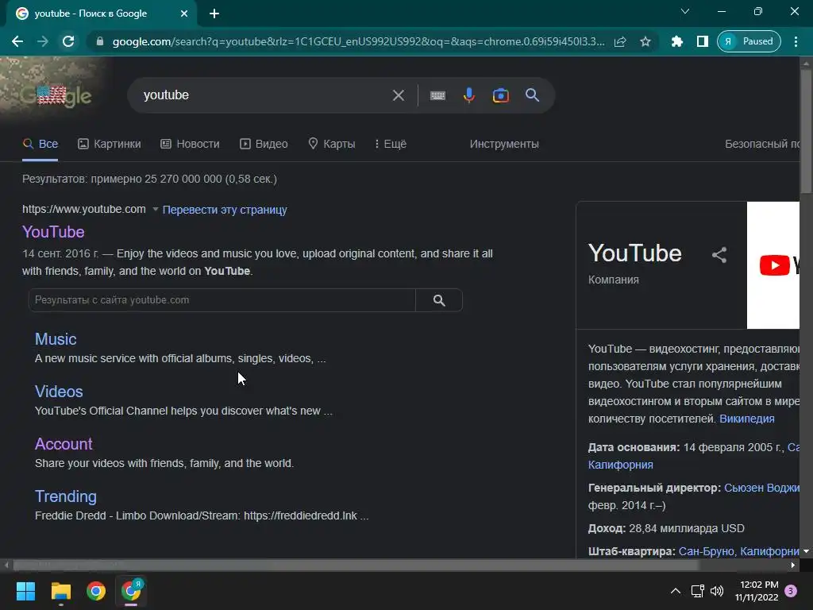Expand dropdown arrow next to youtube.com URL
This screenshot has width=813, height=610.
pyautogui.click(x=155, y=210)
